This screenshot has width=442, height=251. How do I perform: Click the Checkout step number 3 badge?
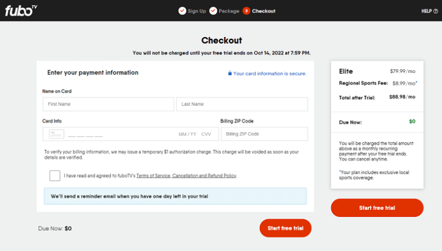pyautogui.click(x=246, y=11)
